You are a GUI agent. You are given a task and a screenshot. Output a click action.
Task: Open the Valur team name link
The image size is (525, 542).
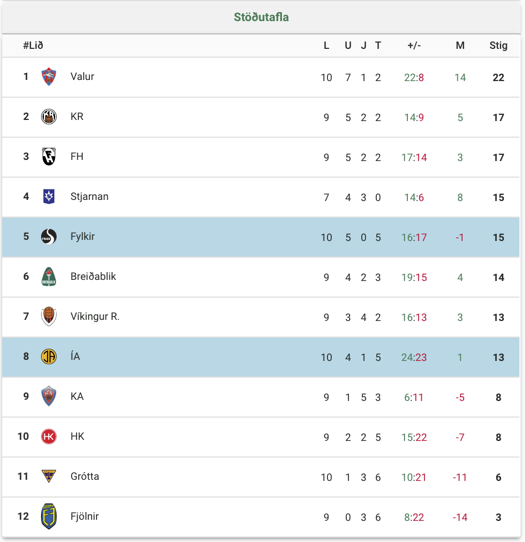pyautogui.click(x=82, y=77)
